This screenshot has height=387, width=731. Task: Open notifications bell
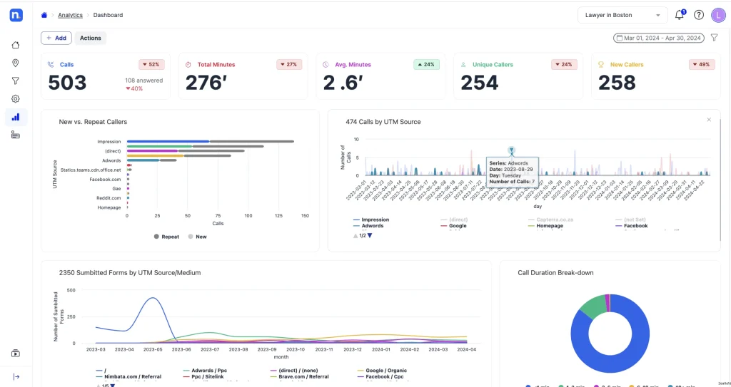[x=680, y=15]
